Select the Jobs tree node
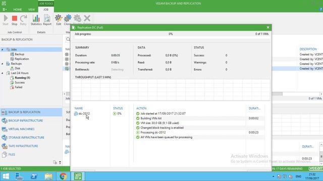The image size is (323, 181). point(14,49)
